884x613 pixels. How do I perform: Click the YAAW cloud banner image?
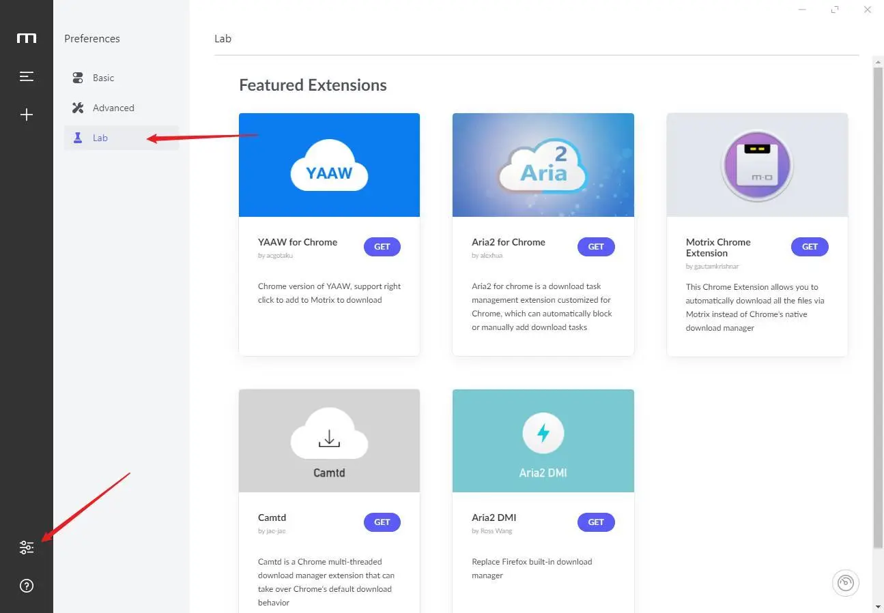pos(329,165)
